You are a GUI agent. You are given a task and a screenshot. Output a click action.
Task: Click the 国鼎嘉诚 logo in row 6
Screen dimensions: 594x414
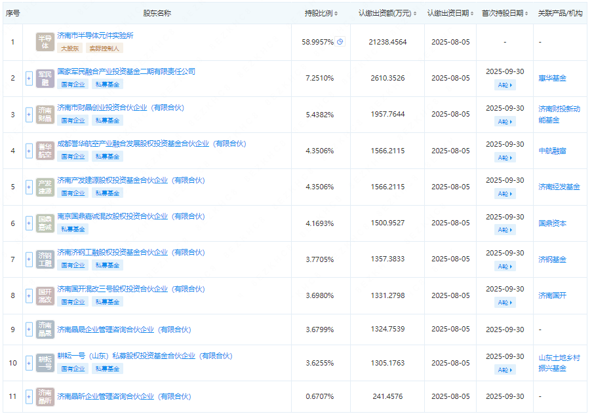pos(45,223)
